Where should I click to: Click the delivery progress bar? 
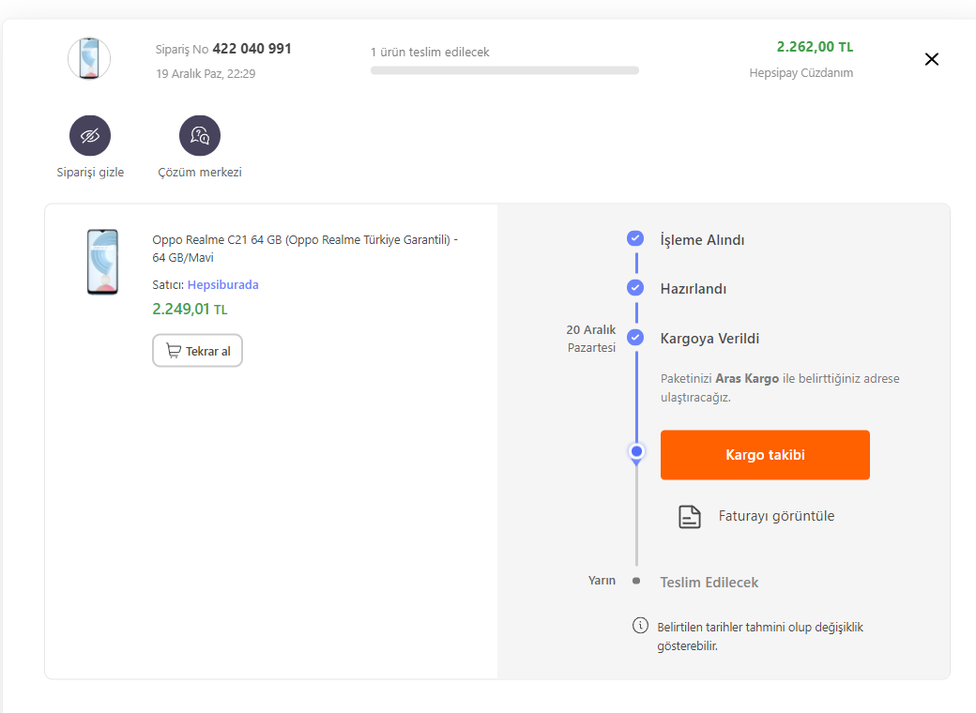[504, 70]
